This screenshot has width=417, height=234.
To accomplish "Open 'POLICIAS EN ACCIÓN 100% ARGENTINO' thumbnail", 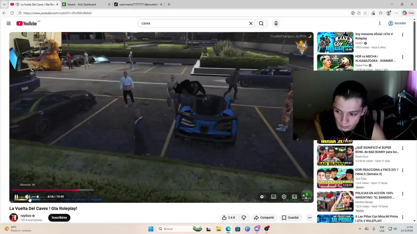I will point(335,201).
